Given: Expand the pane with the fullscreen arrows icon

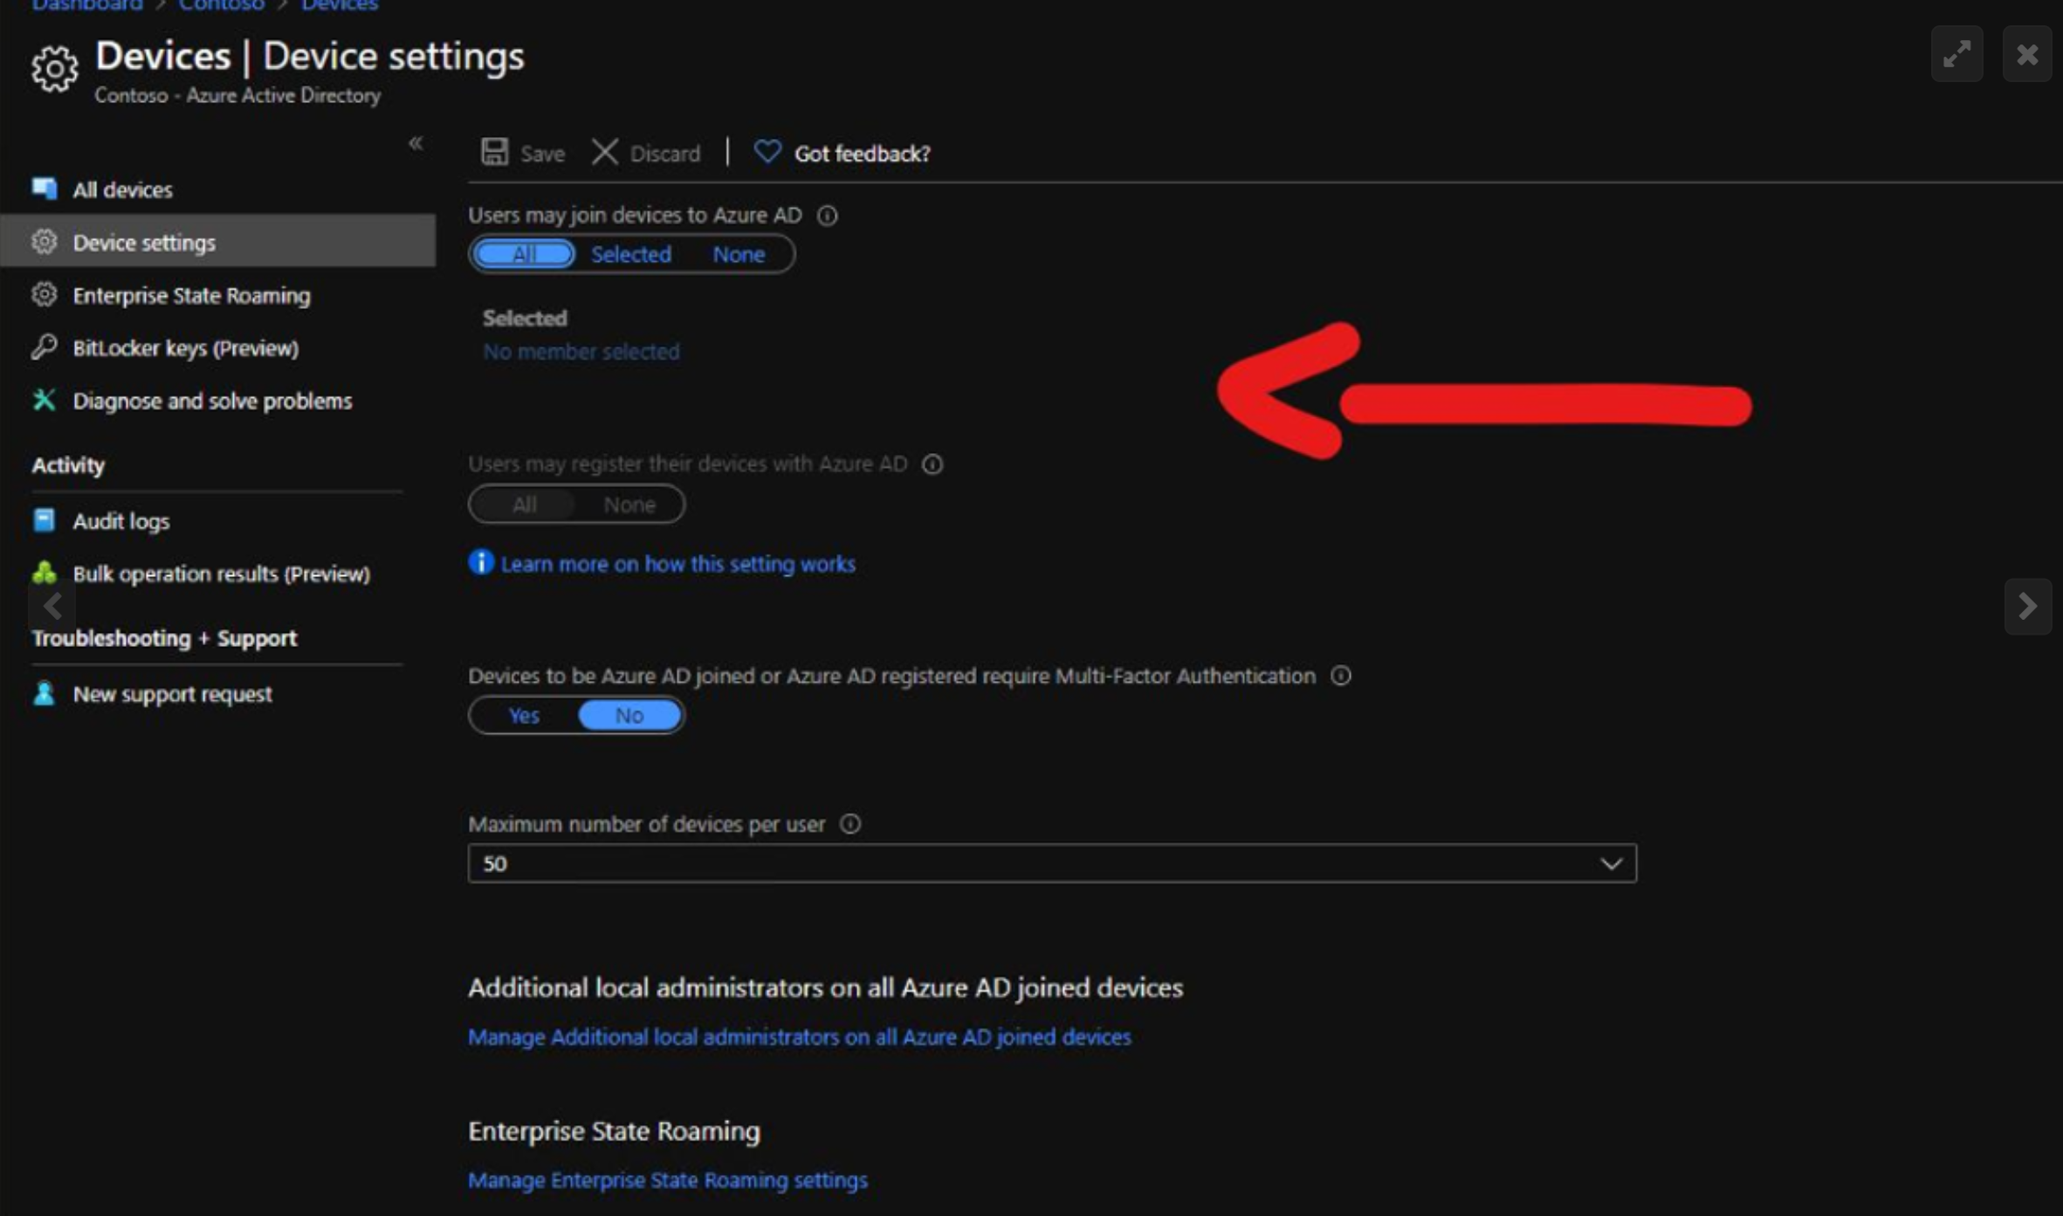Looking at the screenshot, I should coord(1956,54).
